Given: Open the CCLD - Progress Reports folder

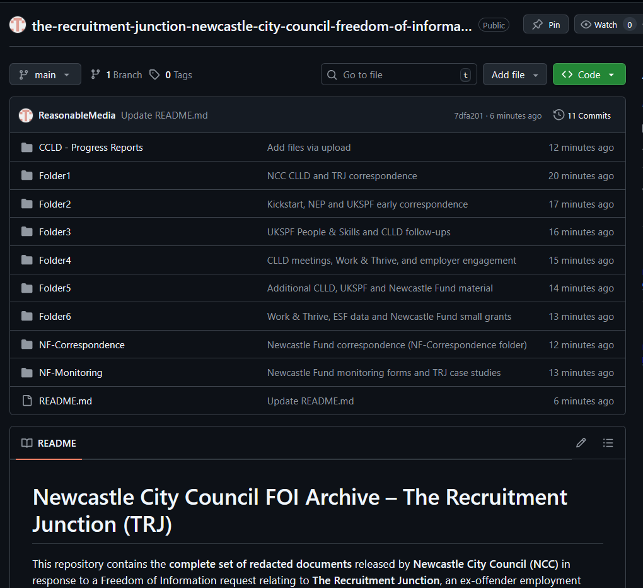Looking at the screenshot, I should pos(91,147).
